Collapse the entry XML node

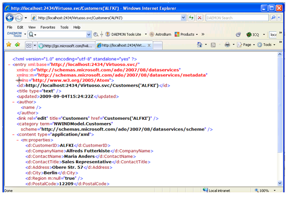(x=9, y=65)
